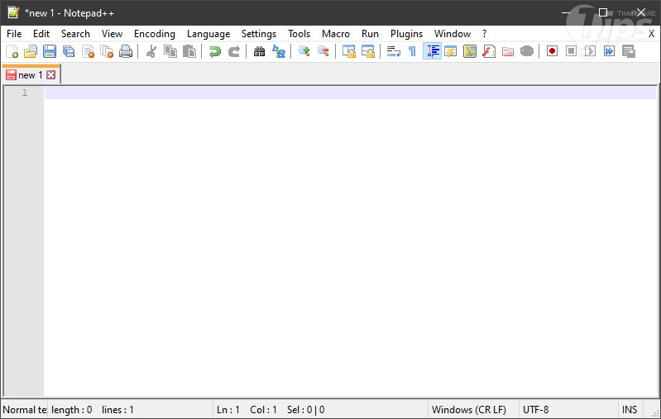Open a file using the folder icon
The width and height of the screenshot is (661, 419).
point(31,51)
